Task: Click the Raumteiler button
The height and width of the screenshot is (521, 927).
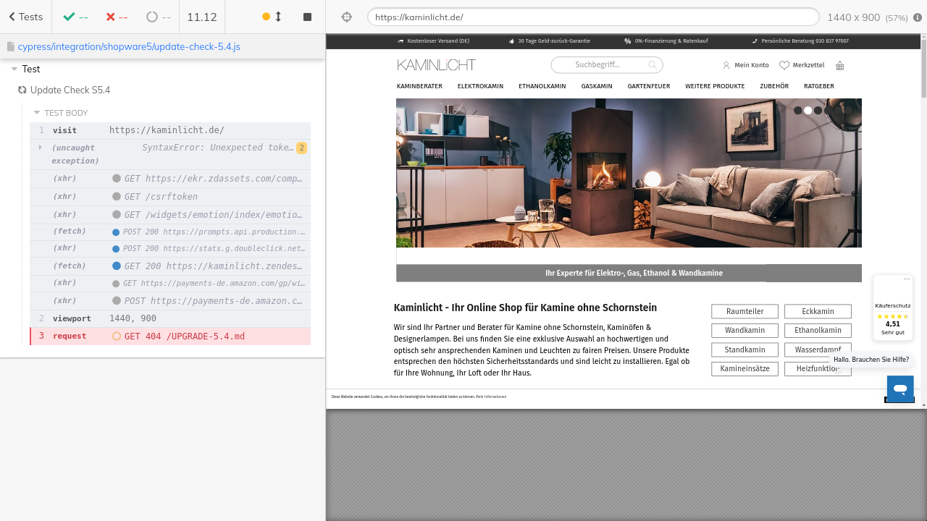Action: pos(744,311)
